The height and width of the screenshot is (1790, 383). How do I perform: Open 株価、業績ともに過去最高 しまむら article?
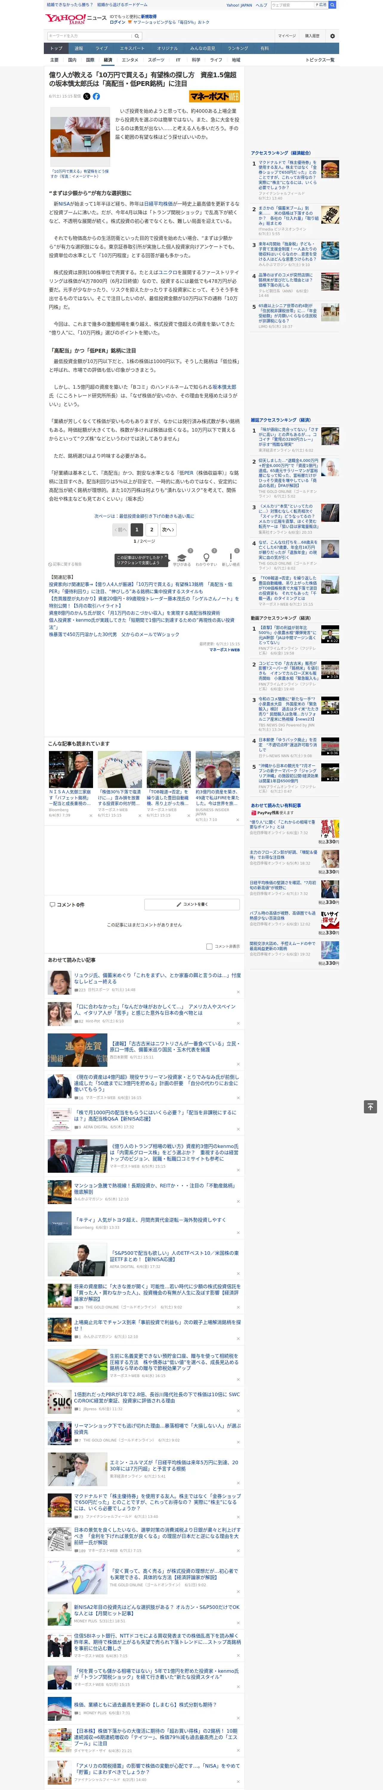145,1705
